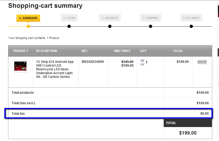
Task: Increase quantity with the plus button
Action: click(142, 60)
